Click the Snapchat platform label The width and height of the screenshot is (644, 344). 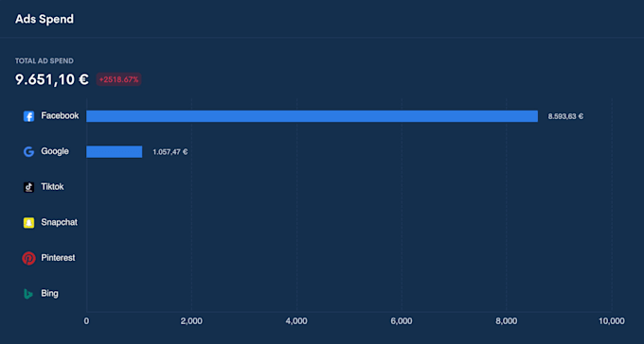pyautogui.click(x=59, y=223)
